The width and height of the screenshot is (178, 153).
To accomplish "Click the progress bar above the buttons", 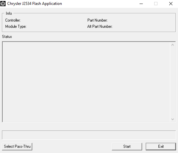I will coord(89,135).
